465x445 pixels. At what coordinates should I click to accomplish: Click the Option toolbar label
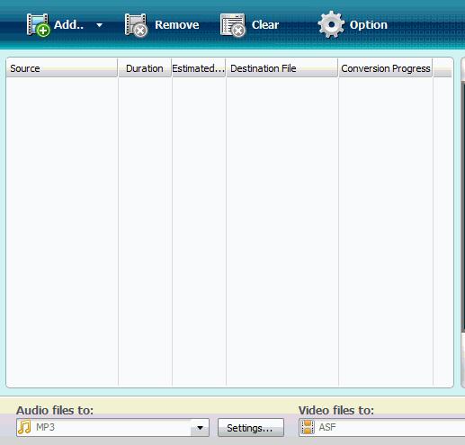369,25
